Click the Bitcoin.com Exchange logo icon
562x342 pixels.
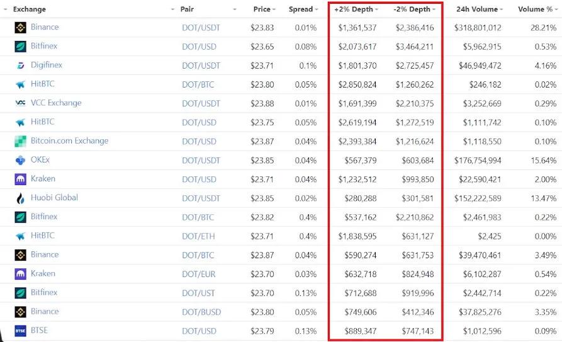pyautogui.click(x=20, y=141)
